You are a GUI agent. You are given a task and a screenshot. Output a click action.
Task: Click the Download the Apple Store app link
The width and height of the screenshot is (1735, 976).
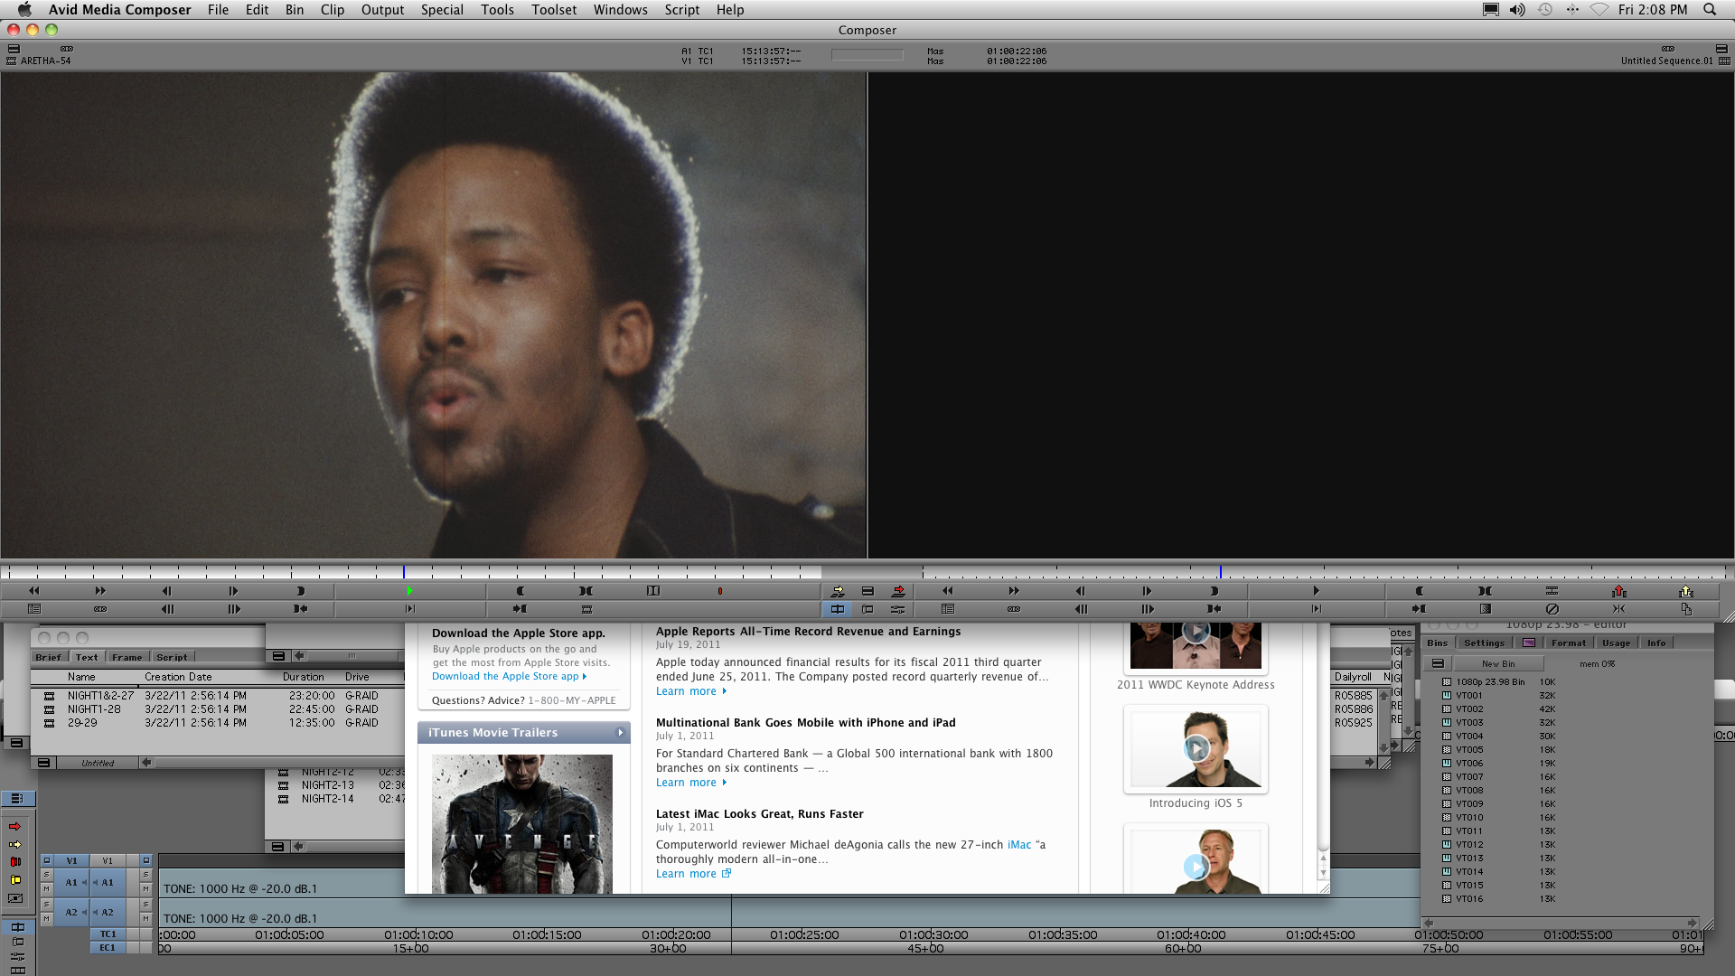[x=505, y=676]
